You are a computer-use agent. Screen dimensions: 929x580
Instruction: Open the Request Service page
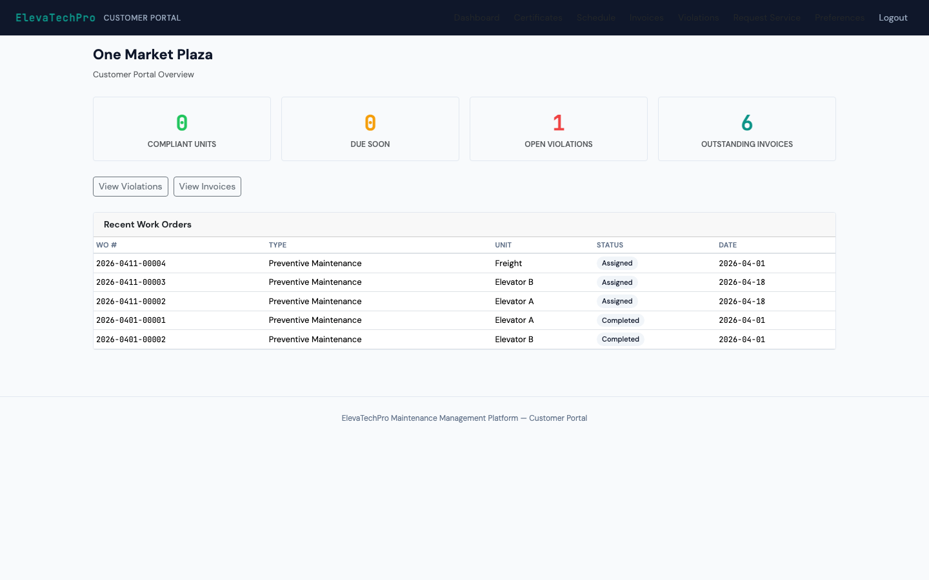tap(766, 17)
